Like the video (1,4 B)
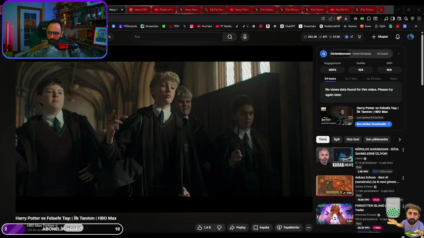Image resolution: width=424 pixels, height=238 pixels. (x=204, y=227)
